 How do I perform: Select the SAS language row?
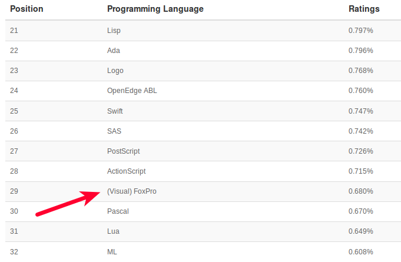[x=114, y=131]
